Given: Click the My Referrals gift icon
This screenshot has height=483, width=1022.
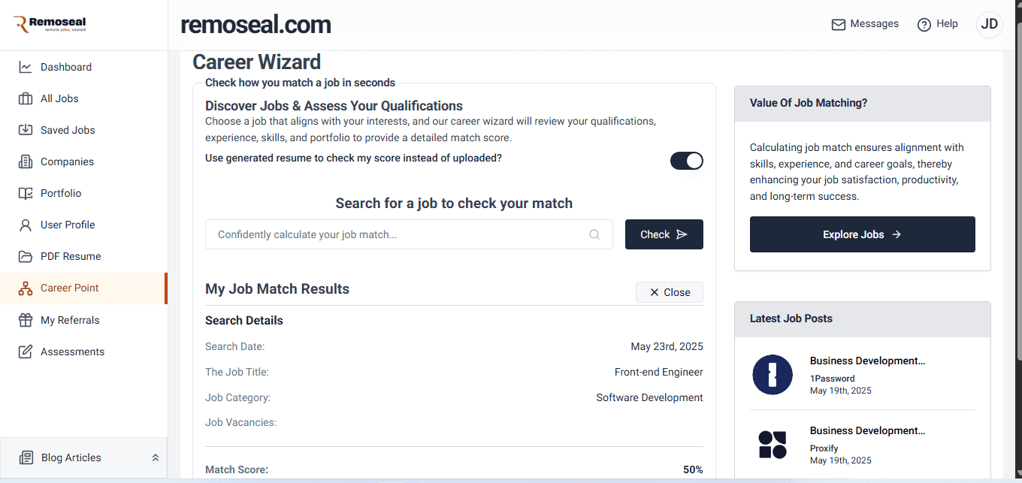Looking at the screenshot, I should click(26, 320).
